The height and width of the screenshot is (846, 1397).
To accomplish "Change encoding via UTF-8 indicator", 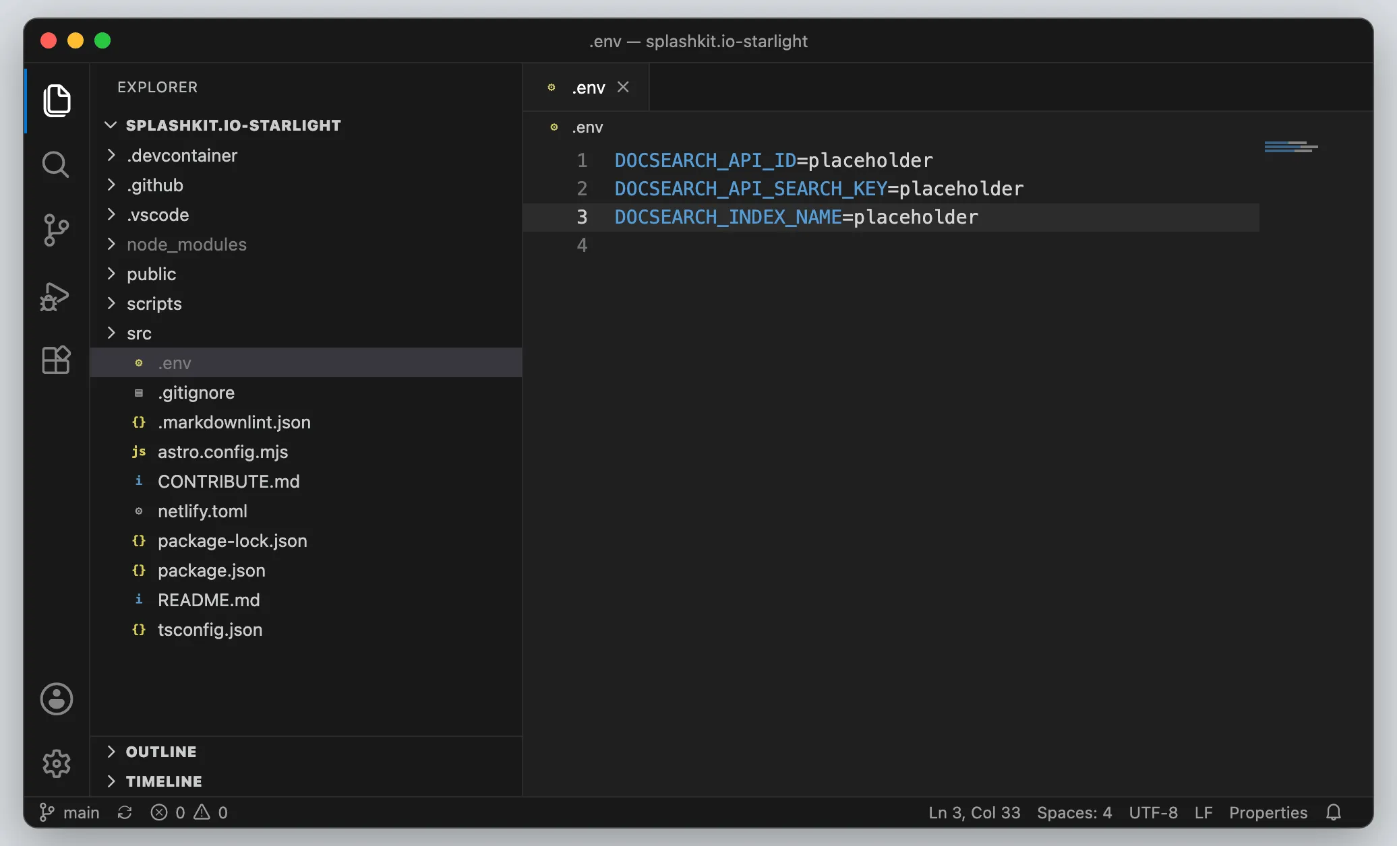I will pos(1153,812).
